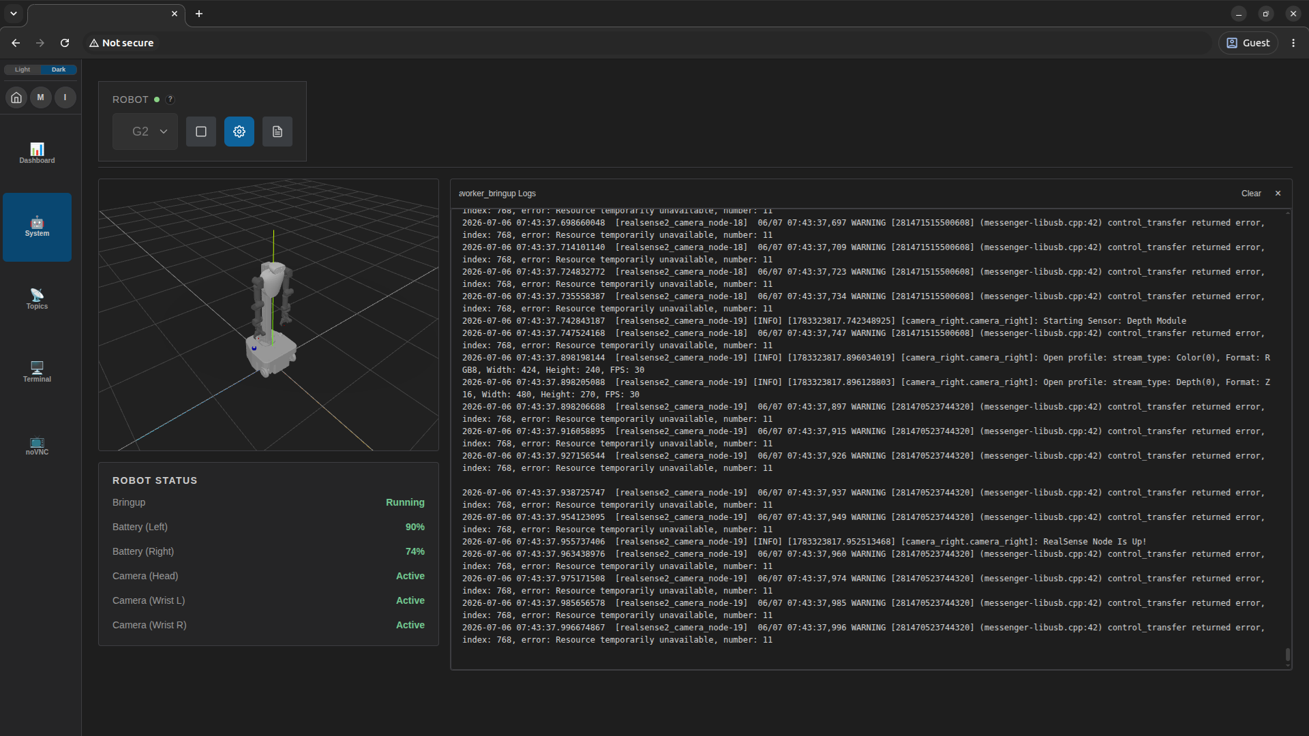The width and height of the screenshot is (1309, 736).
Task: Open the System page
Action: coord(37,227)
